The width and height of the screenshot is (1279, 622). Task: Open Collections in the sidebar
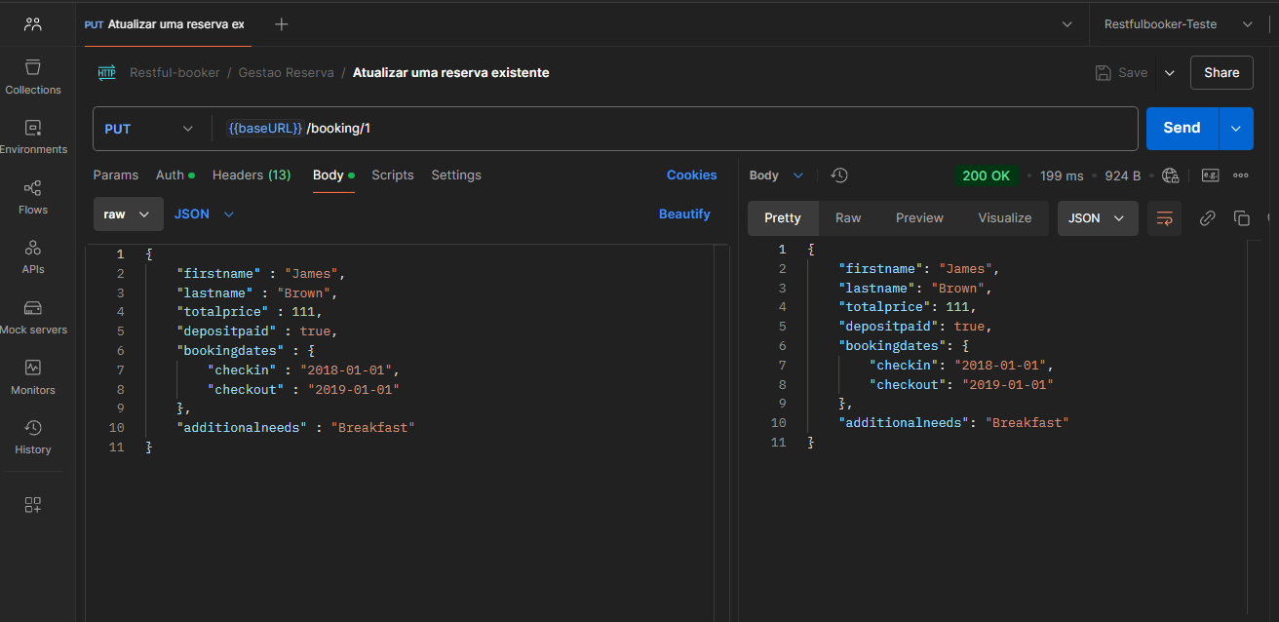coord(33,77)
